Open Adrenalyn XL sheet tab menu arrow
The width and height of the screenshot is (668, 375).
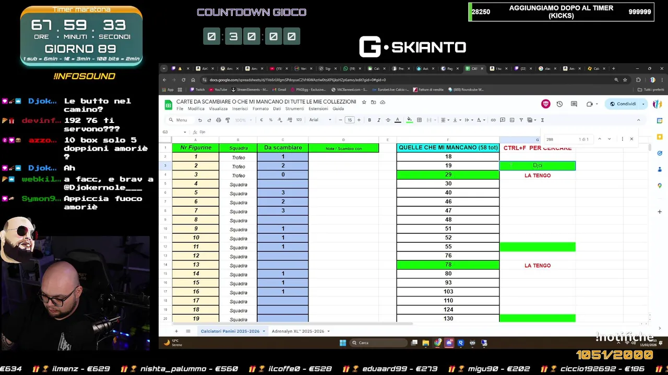[328, 331]
